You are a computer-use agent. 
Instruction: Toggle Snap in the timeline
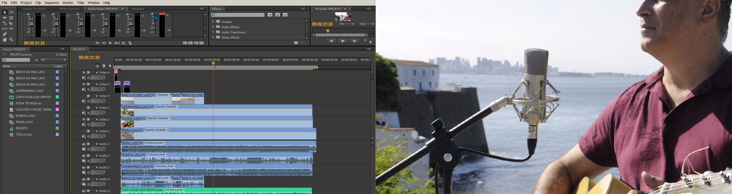coord(98,66)
